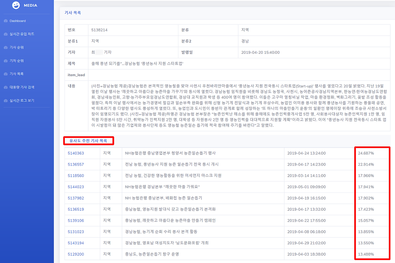This screenshot has width=395, height=263.
Task: Click the similarity value 24.687%
Action: click(366, 153)
